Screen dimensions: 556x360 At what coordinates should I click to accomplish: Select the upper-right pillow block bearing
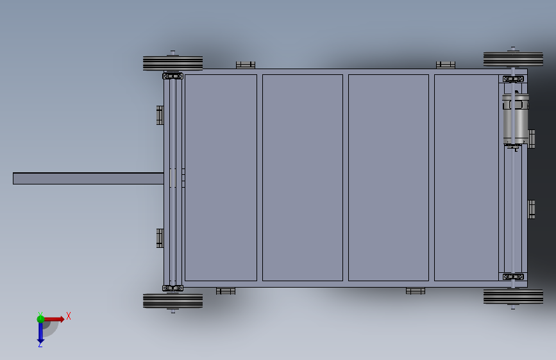click(513, 79)
